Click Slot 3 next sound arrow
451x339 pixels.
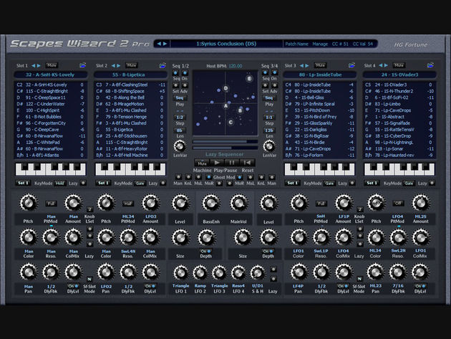(307, 66)
